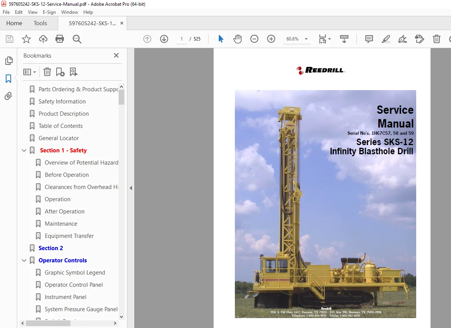
Task: Open the Graphic Symbol Legend bookmark
Action: click(x=75, y=273)
